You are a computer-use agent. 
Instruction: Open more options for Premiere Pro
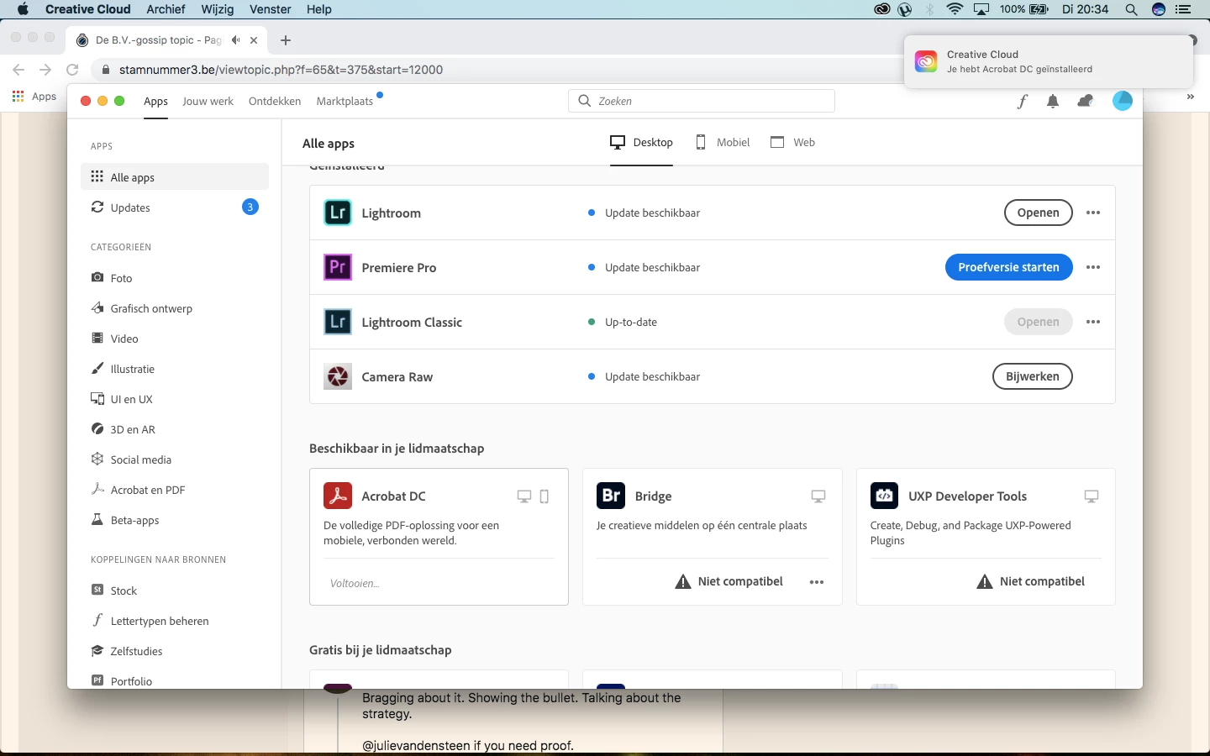1093,267
